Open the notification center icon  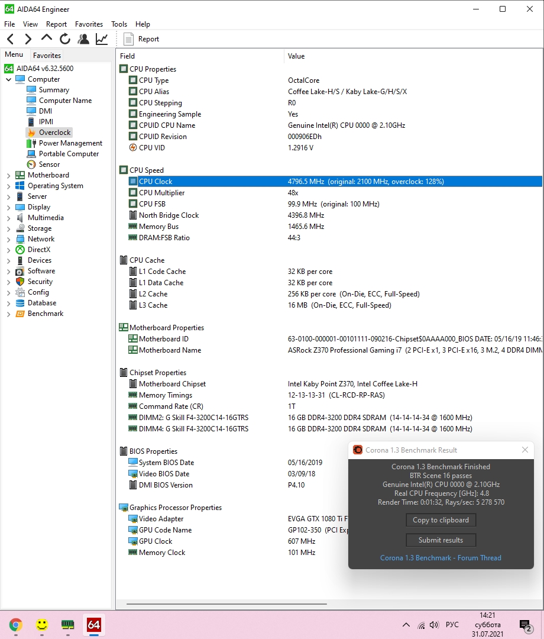click(526, 625)
